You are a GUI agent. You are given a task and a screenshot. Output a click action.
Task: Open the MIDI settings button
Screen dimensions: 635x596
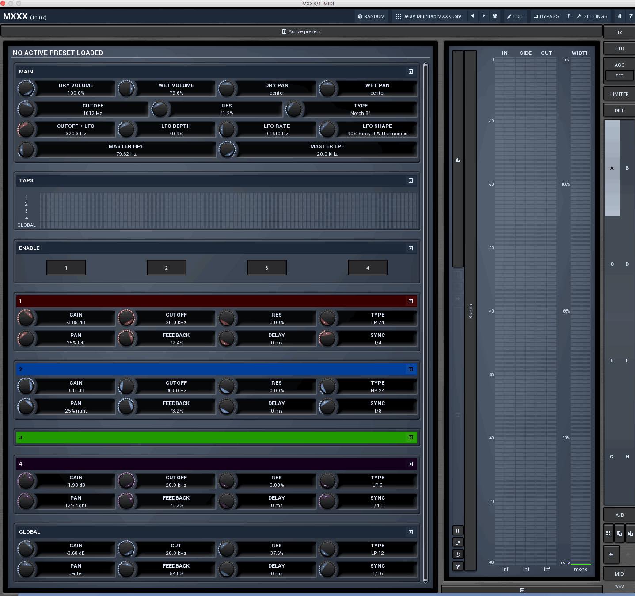[620, 574]
